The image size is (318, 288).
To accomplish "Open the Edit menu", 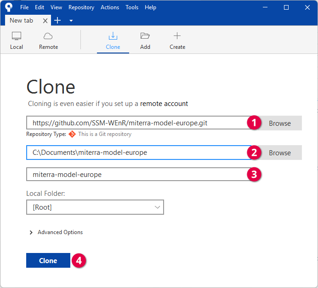I will point(40,7).
